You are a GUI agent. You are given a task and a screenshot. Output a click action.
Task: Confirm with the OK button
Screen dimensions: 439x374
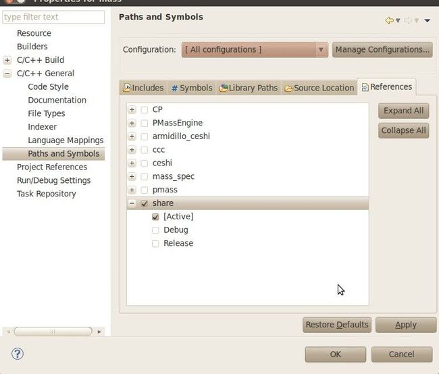pos(336,354)
